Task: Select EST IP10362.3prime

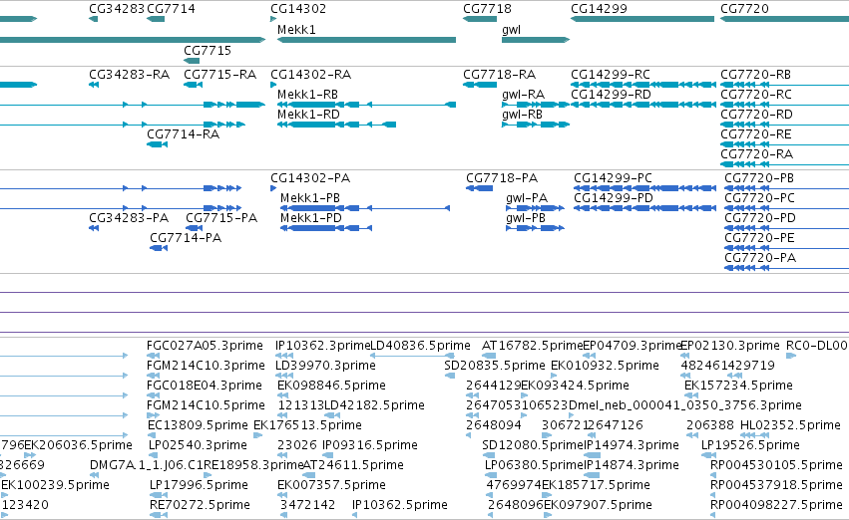Action: pyautogui.click(x=322, y=346)
